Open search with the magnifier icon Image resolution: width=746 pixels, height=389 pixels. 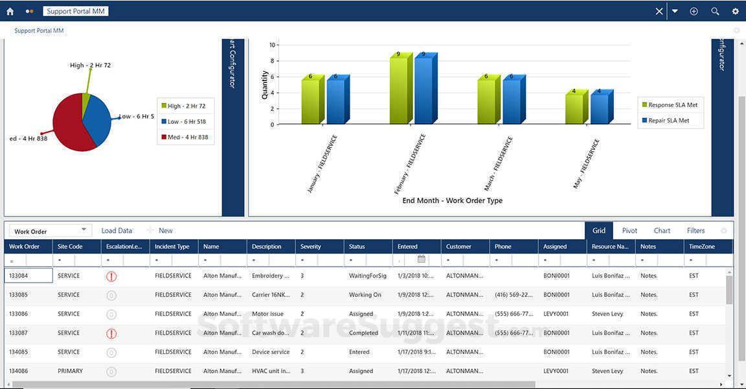point(715,11)
